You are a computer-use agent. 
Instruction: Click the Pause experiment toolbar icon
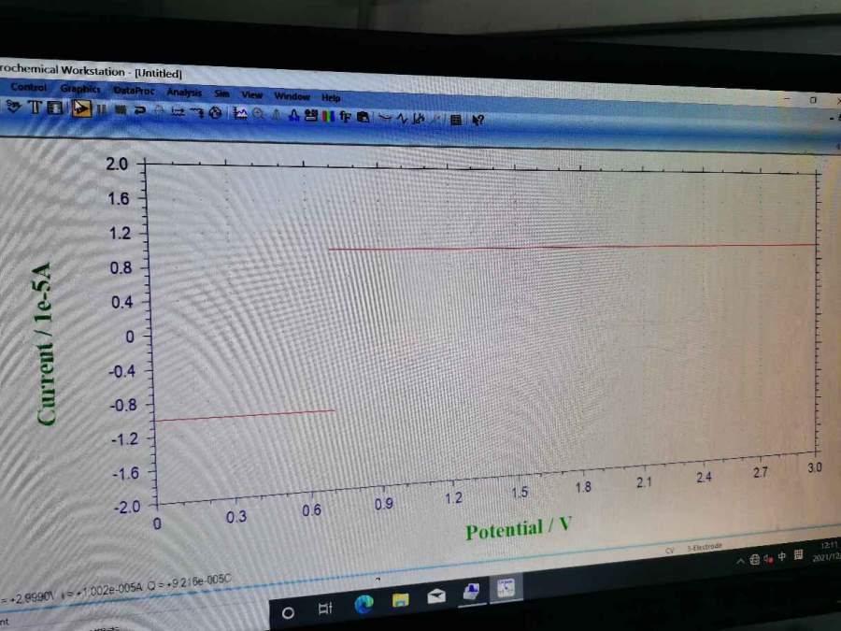101,109
